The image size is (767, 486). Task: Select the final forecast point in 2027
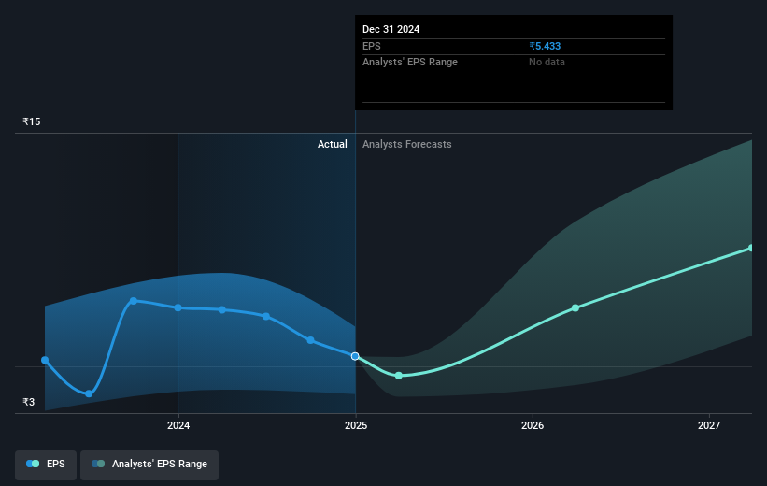[x=751, y=248]
